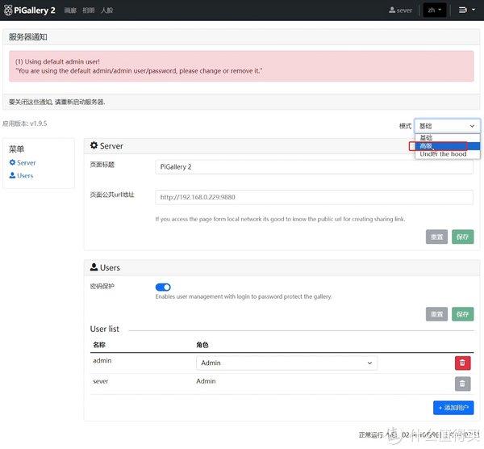484x449 pixels.
Task: Open the hamburger menu in navbar
Action: point(466,10)
